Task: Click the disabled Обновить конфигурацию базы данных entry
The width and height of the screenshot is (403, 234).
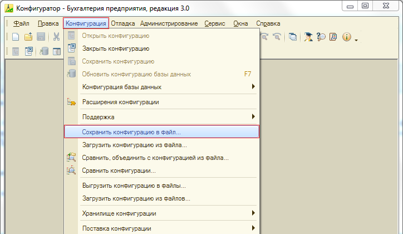Action: (161, 74)
